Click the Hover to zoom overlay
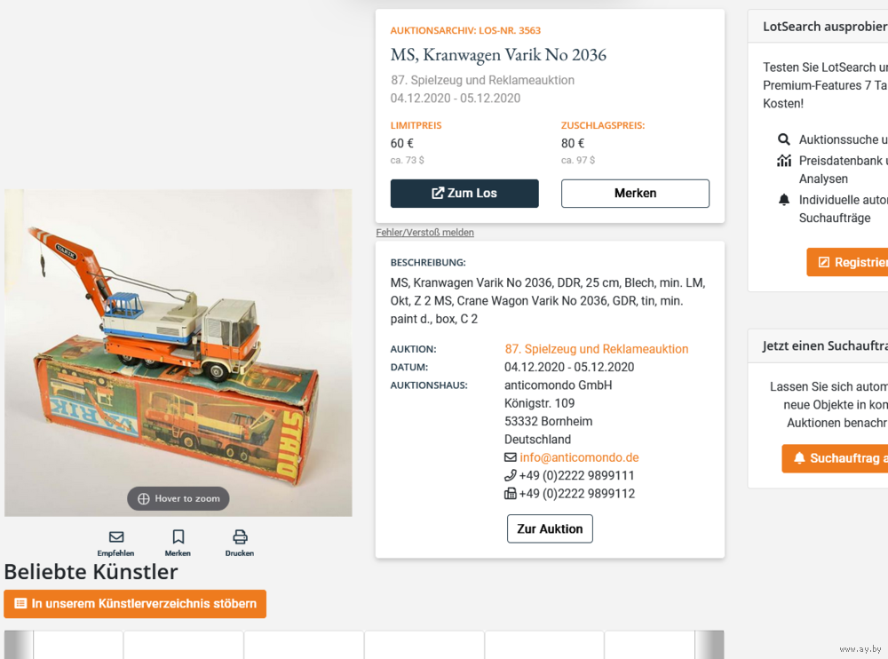Viewport: 888px width, 659px height. (x=178, y=498)
